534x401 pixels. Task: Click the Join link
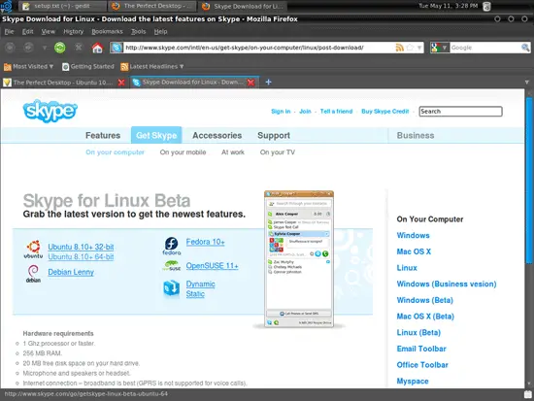tap(305, 111)
